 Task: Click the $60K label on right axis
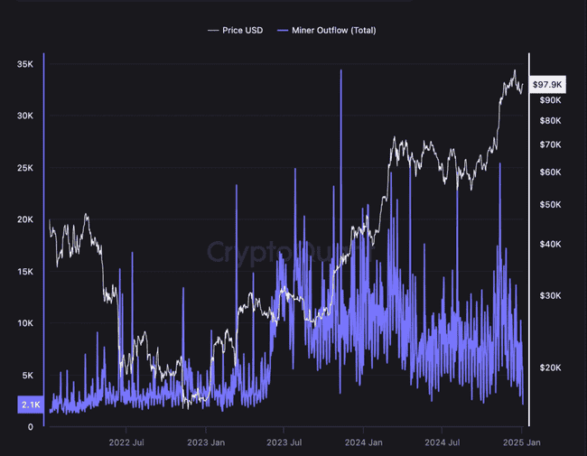550,172
